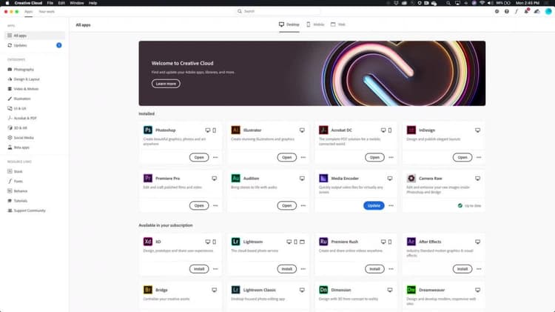Click the Bridge app icon
Screen dimensions: 555x312
[x=147, y=290]
